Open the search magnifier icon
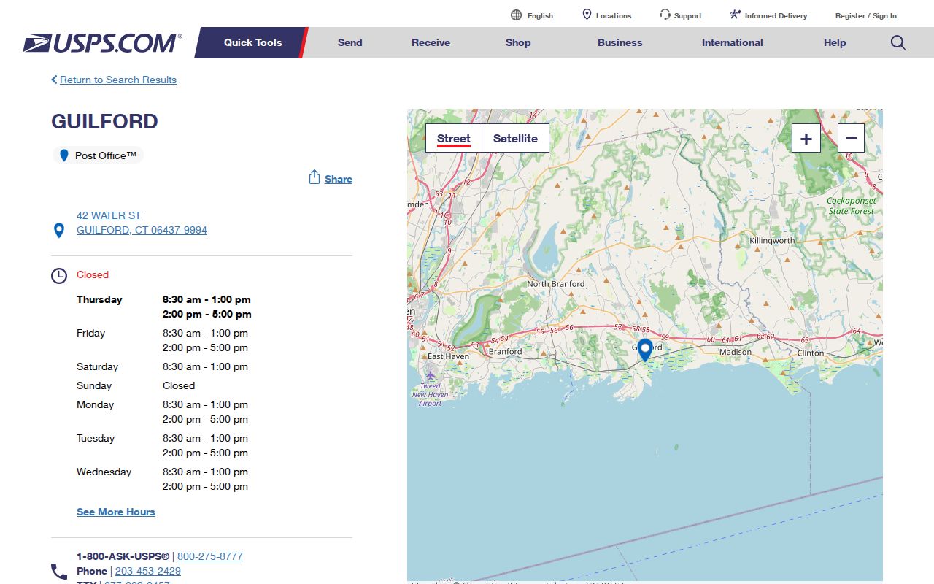The height and width of the screenshot is (584, 934). (898, 42)
